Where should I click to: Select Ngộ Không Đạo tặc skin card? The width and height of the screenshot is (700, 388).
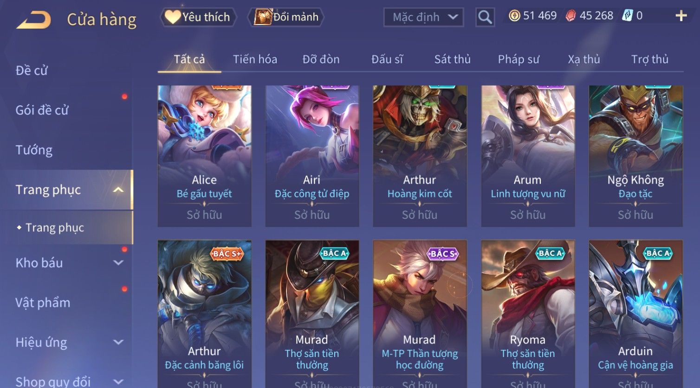click(635, 156)
